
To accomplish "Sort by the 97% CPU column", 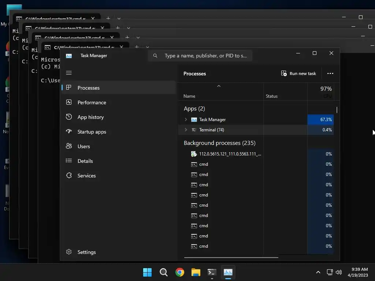I will click(320, 92).
